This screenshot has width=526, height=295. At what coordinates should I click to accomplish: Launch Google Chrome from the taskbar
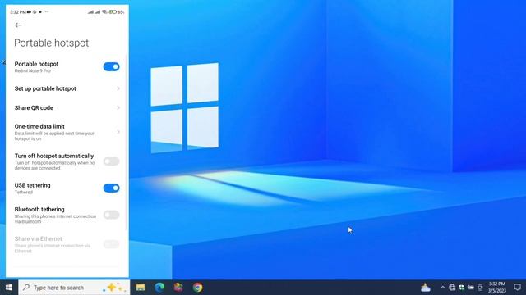[197, 288]
